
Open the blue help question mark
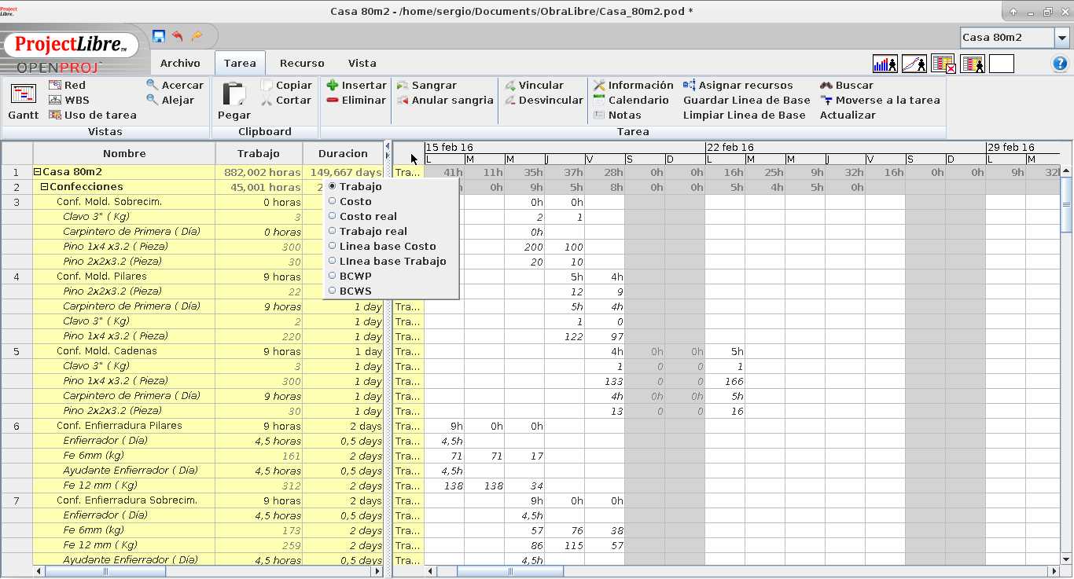[x=1059, y=64]
